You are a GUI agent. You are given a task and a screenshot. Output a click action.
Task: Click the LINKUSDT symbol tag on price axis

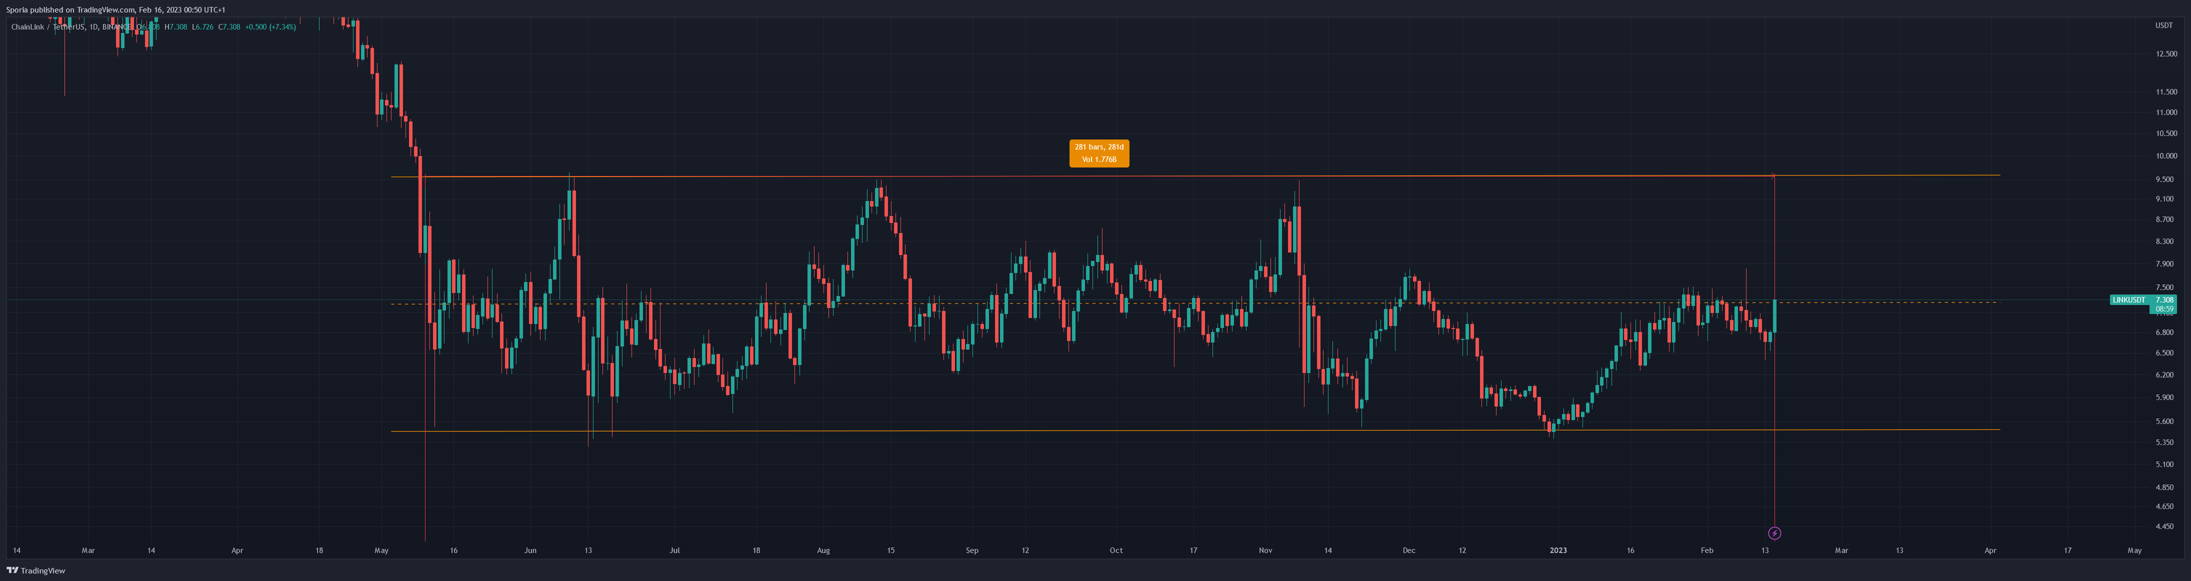(2129, 300)
